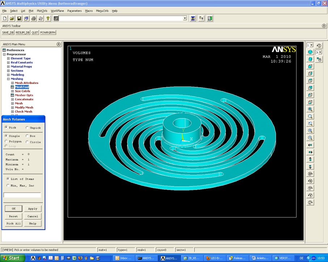Click the command prompt keypad icon

click(56, 18)
